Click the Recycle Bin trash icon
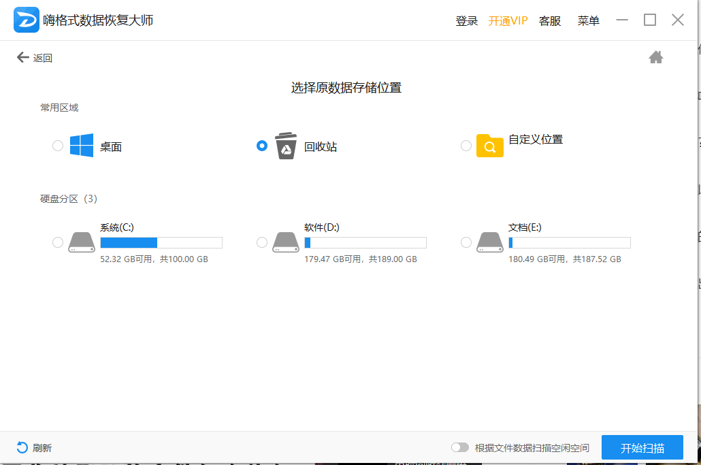The height and width of the screenshot is (465, 701). [x=286, y=146]
